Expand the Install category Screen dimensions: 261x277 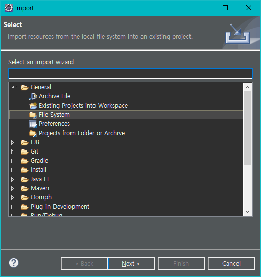point(12,170)
